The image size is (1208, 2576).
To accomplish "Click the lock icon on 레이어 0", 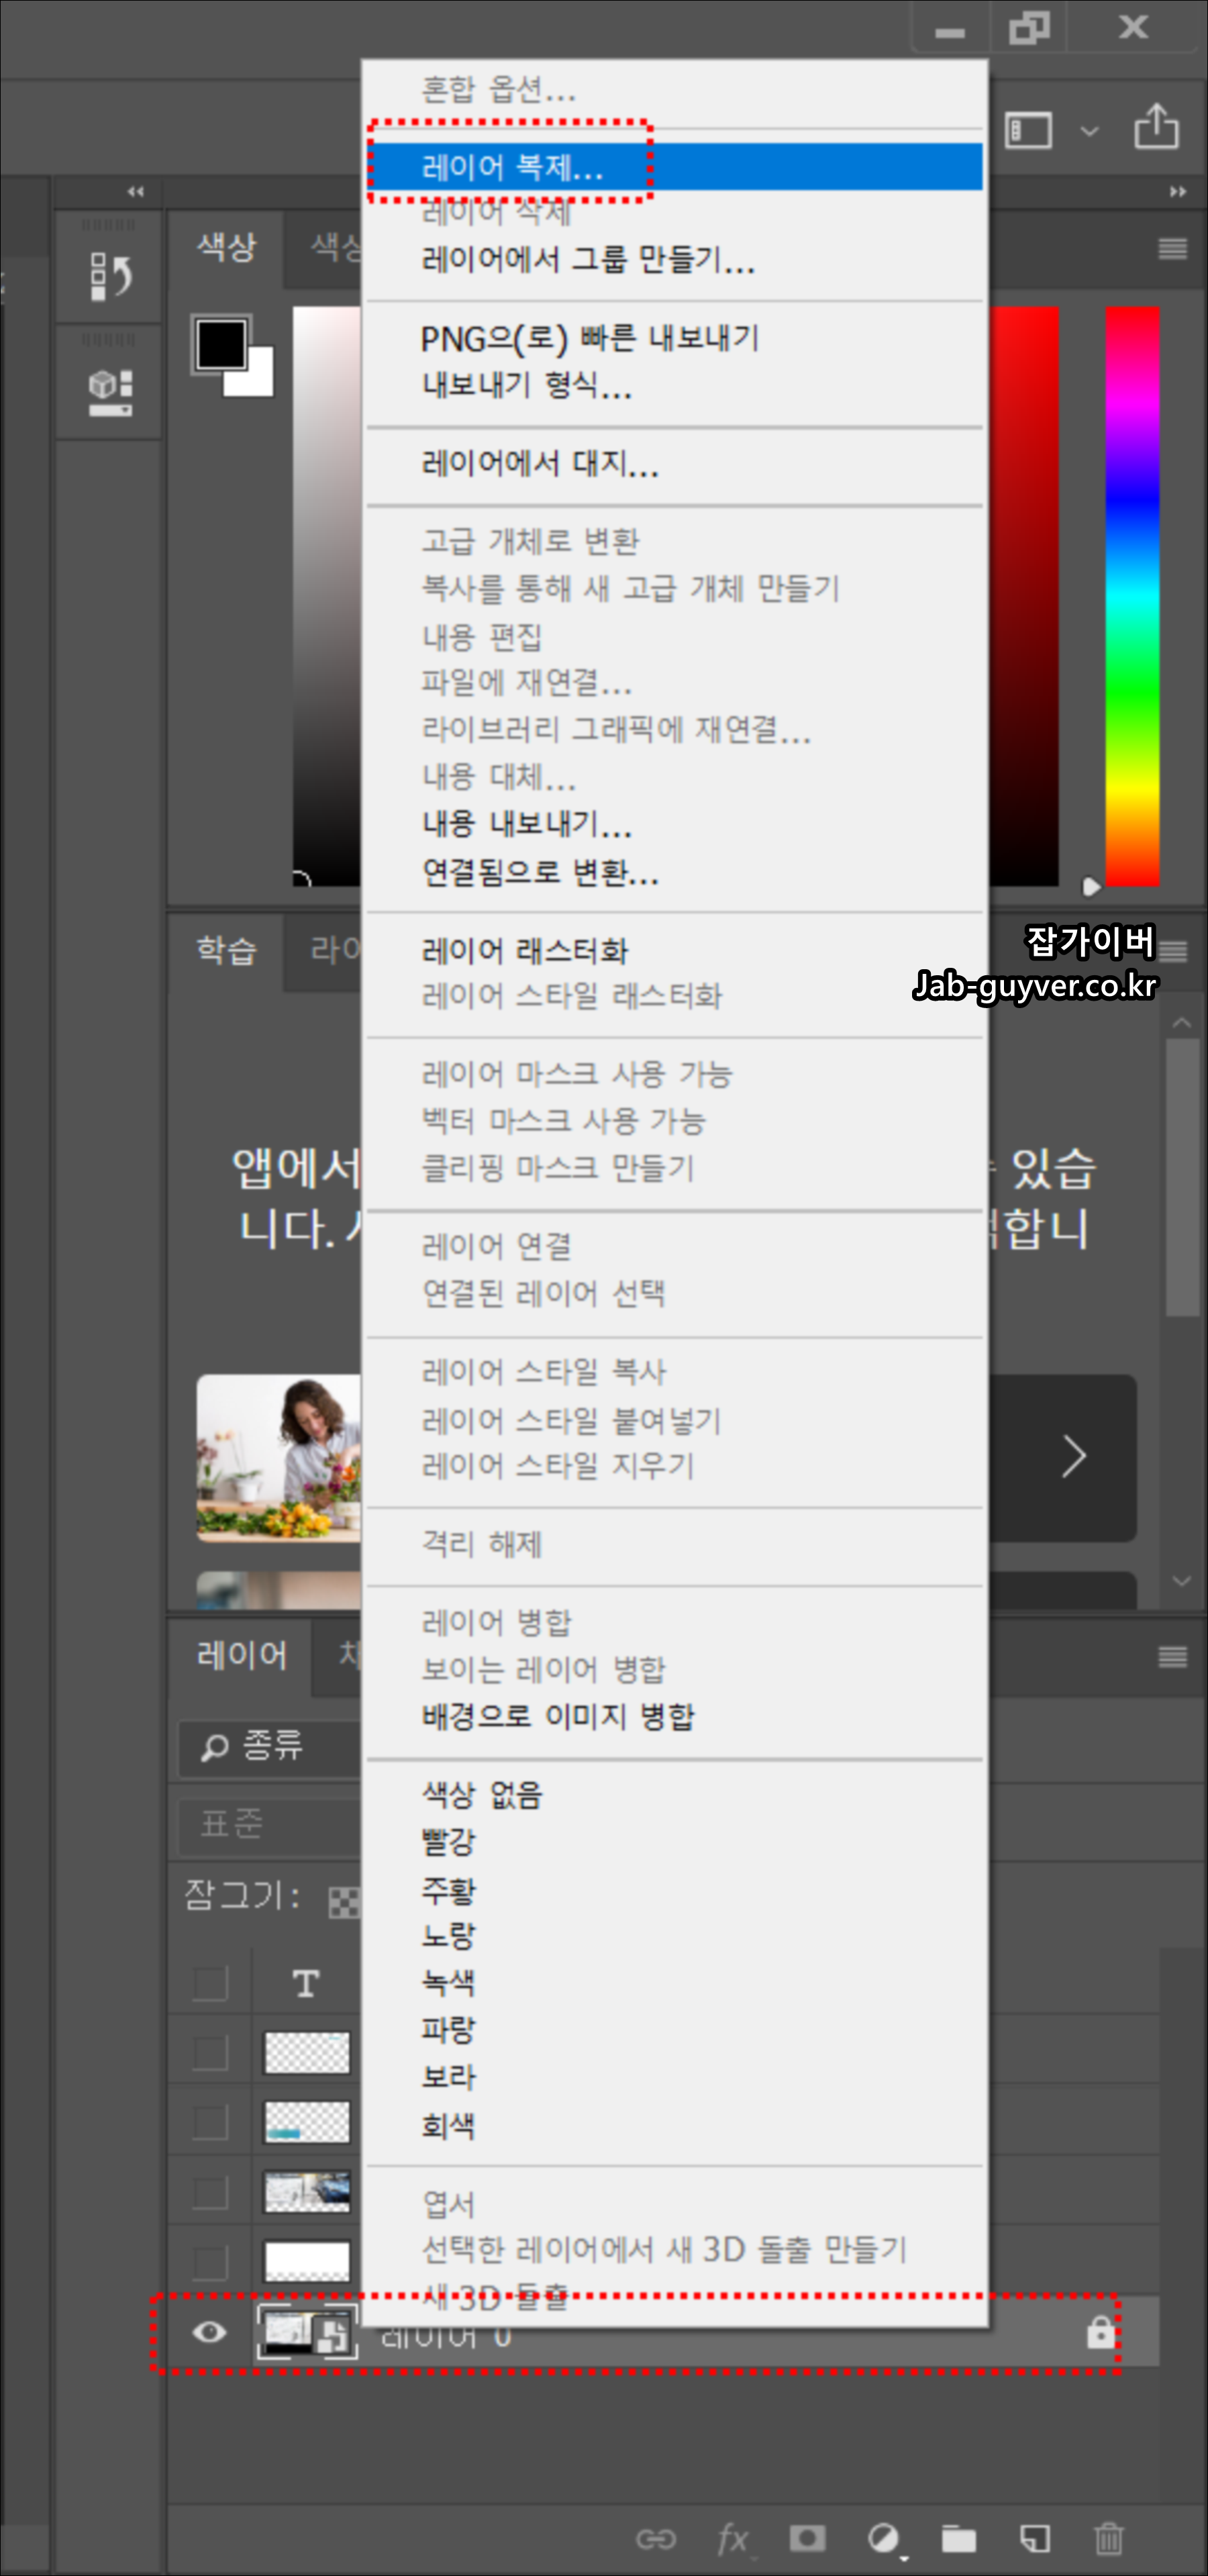I will coord(1100,2332).
